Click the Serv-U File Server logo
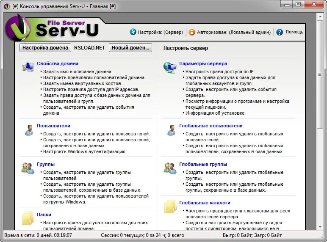The image size is (327, 242). [x=52, y=28]
